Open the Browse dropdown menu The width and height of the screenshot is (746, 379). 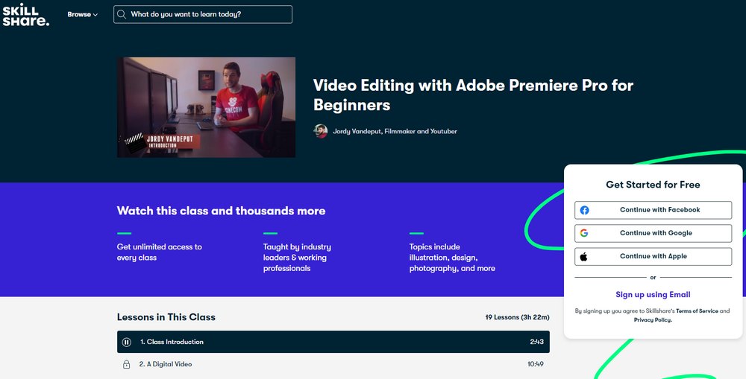(82, 14)
